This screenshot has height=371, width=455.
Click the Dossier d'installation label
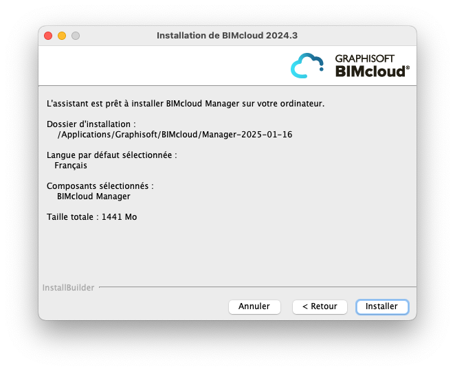click(x=91, y=124)
